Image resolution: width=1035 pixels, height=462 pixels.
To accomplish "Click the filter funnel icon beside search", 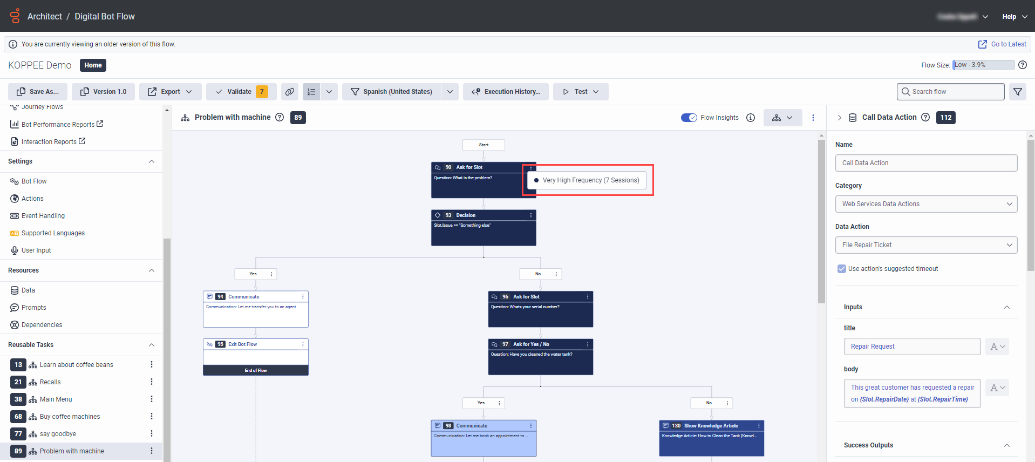I will click(x=1017, y=92).
